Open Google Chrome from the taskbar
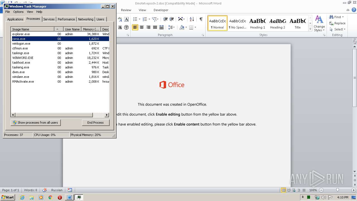Screen dimensions: 357x201 click(x=50, y=197)
